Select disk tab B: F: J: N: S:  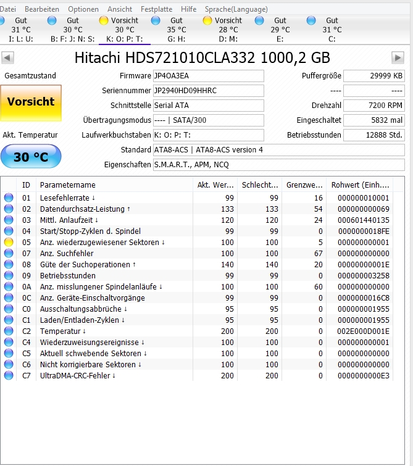point(73,30)
